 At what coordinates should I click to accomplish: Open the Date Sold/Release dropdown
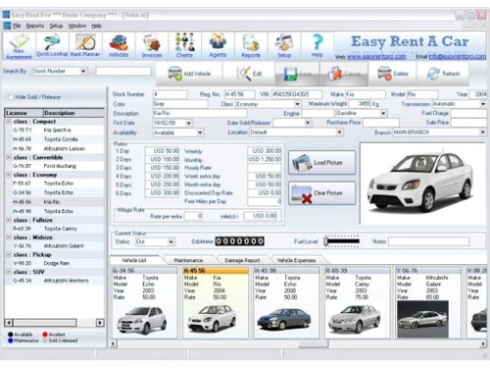(x=308, y=123)
